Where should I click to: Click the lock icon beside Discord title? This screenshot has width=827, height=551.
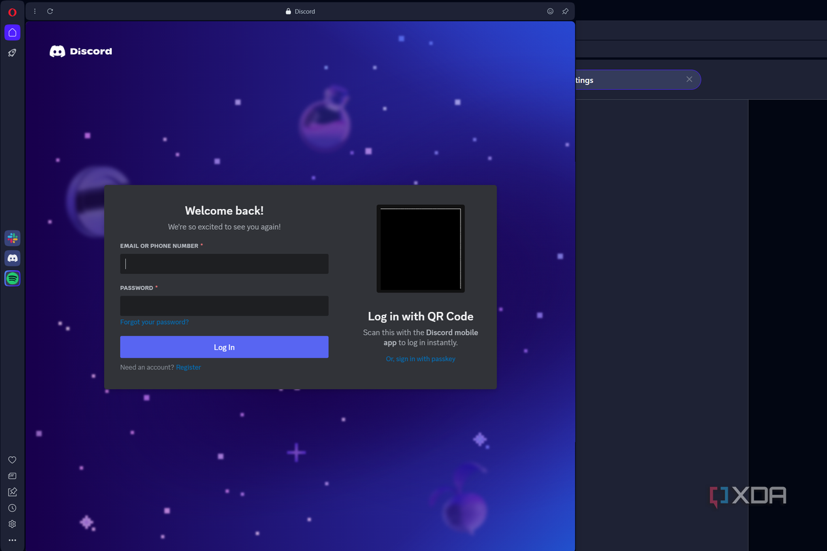(x=288, y=11)
